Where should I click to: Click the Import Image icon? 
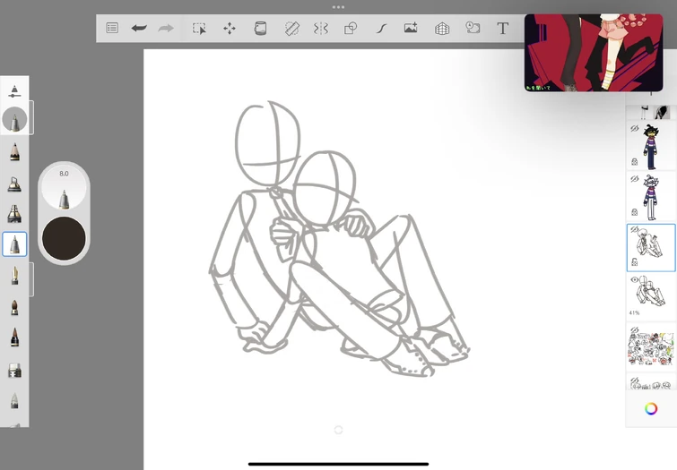click(411, 29)
